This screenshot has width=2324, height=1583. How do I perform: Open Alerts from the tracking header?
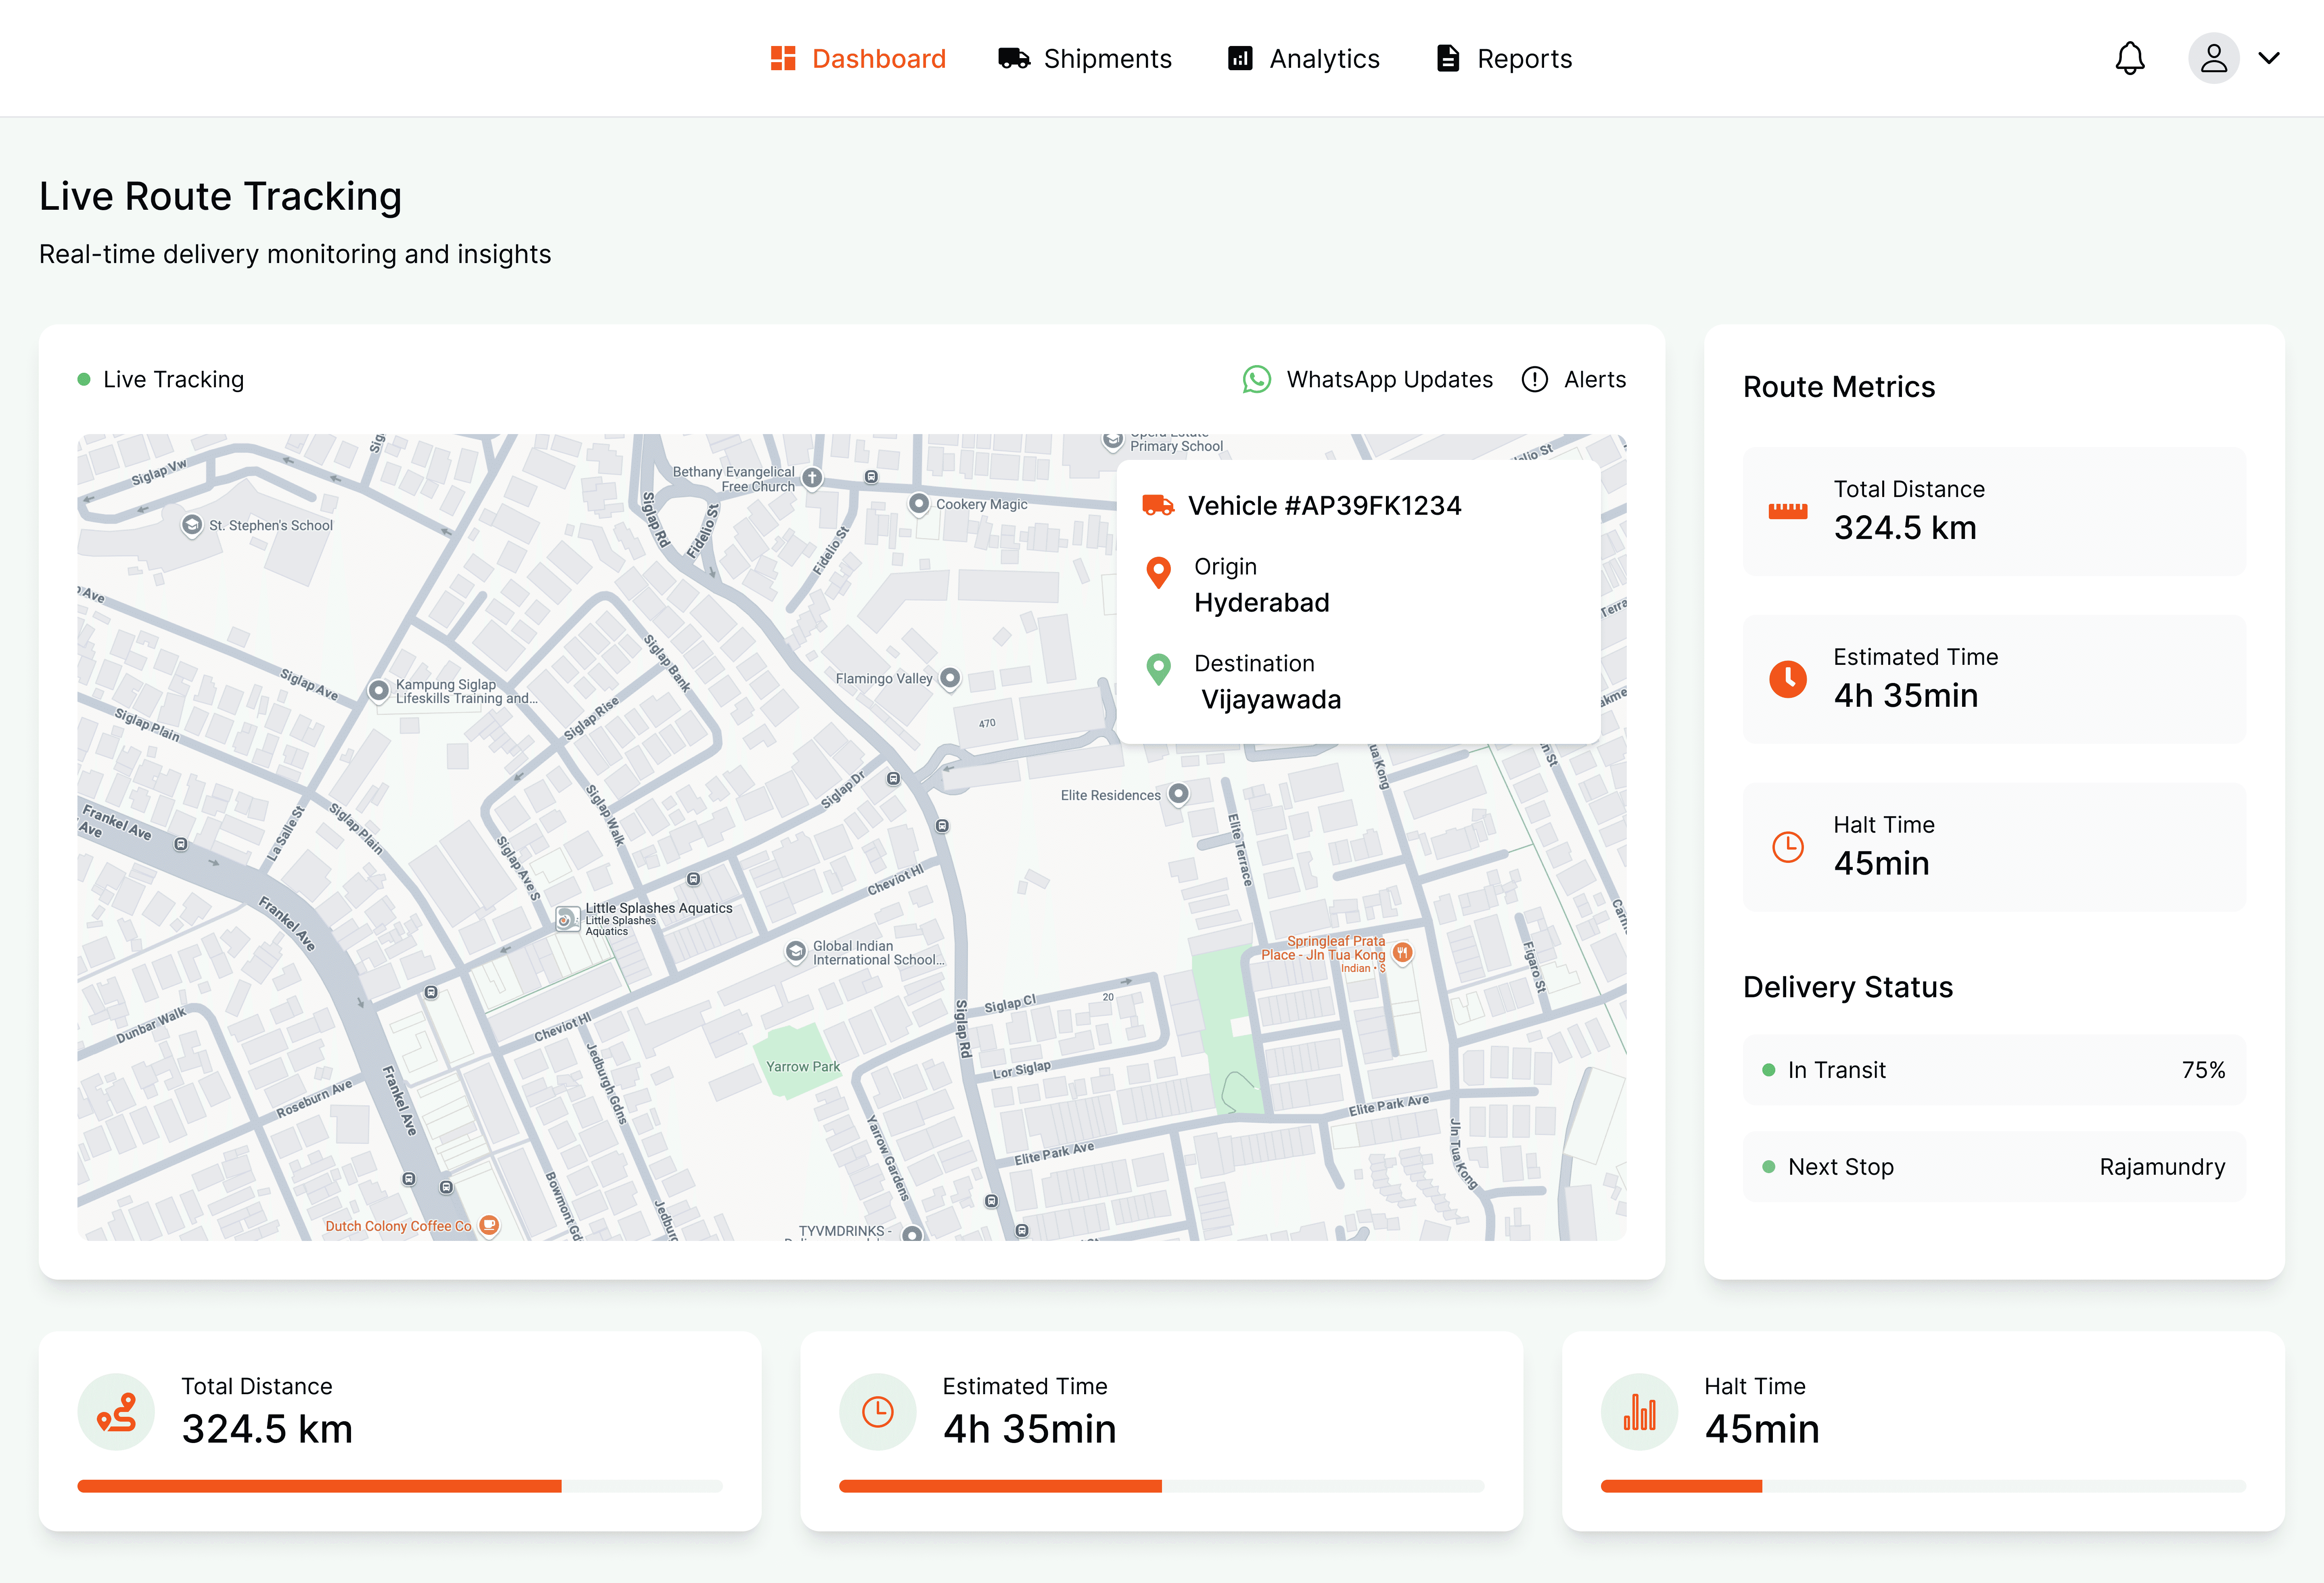tap(1573, 379)
